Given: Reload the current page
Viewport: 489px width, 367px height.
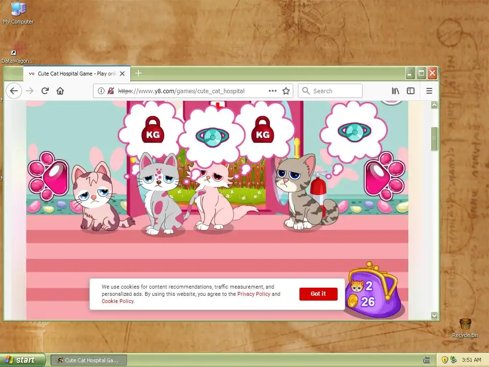Looking at the screenshot, I should (45, 91).
